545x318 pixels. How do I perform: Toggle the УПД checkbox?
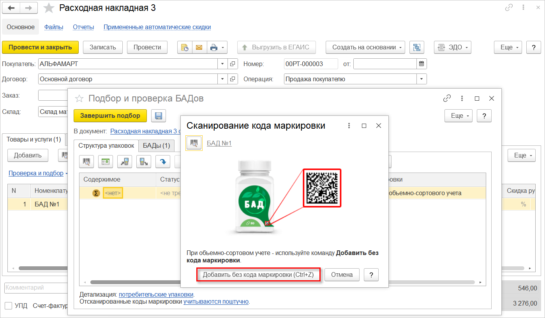pyautogui.click(x=8, y=306)
